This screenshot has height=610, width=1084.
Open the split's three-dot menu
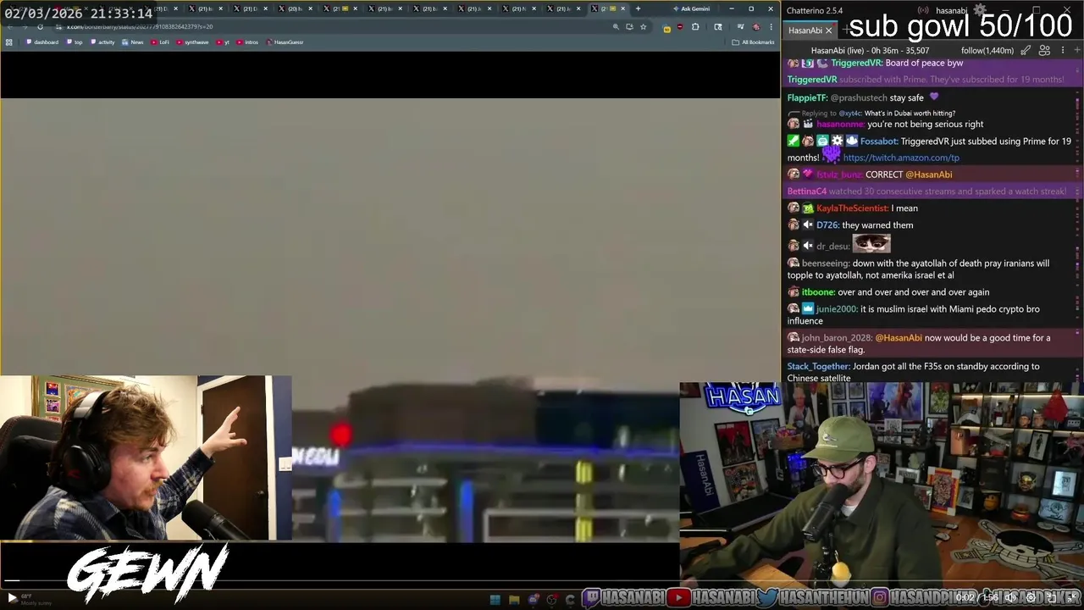(1063, 51)
